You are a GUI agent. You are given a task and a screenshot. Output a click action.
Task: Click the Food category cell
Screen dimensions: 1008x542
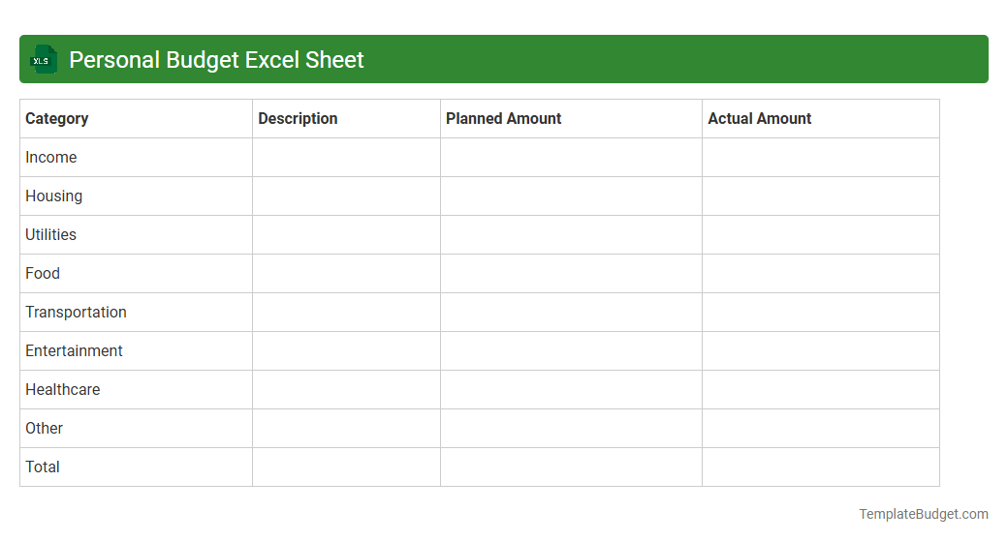(137, 274)
